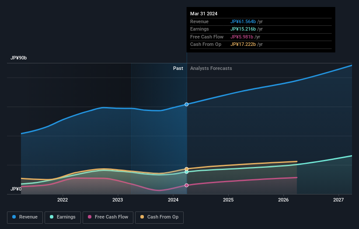Click the Earnings teal data point marker
Screen dimensions: 359x229
pyautogui.click(x=187, y=172)
